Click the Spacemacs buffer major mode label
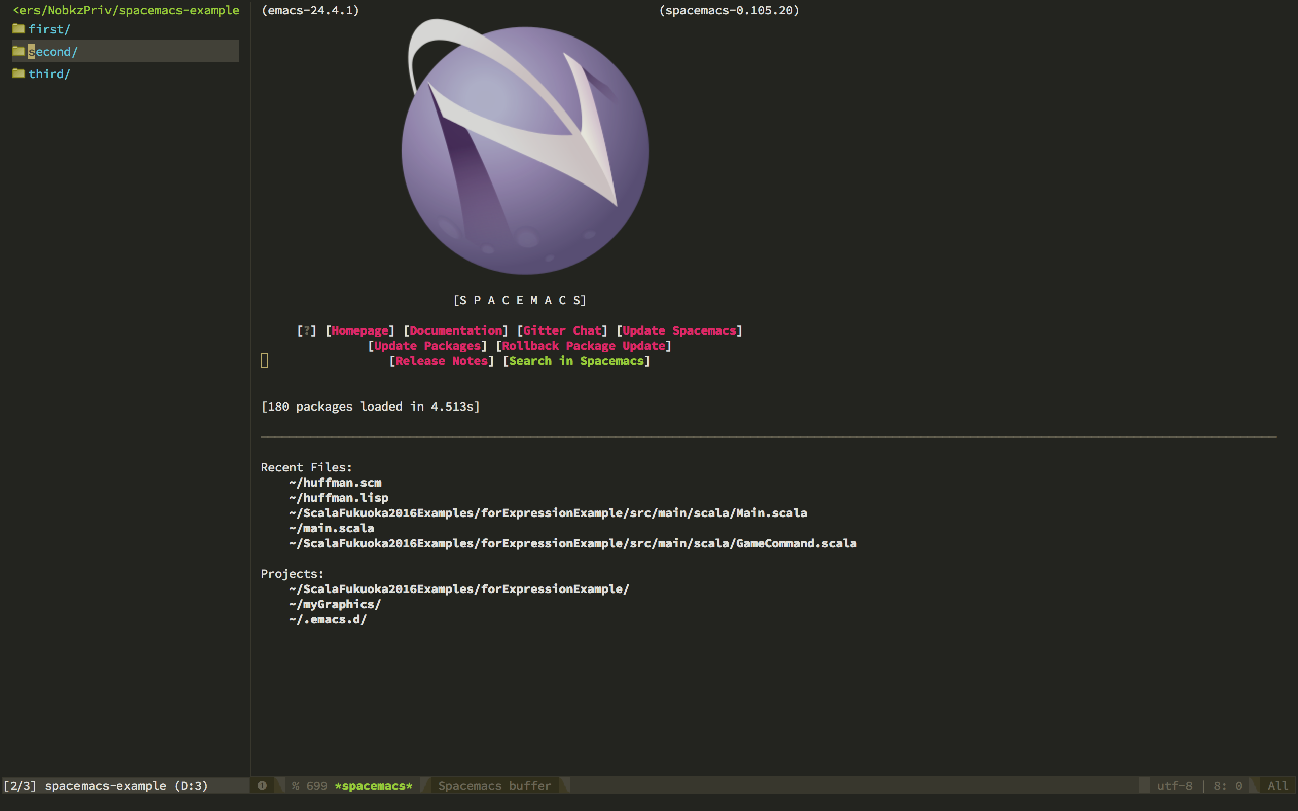 [494, 786]
